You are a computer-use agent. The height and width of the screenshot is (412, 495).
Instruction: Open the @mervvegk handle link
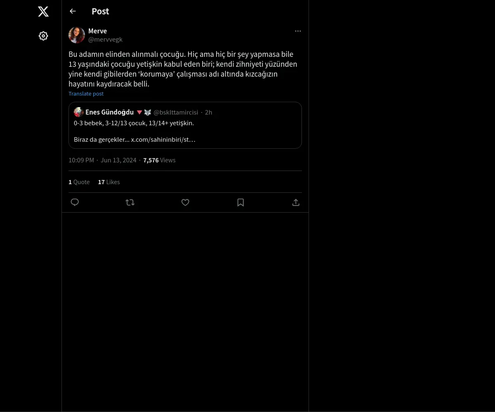point(105,40)
